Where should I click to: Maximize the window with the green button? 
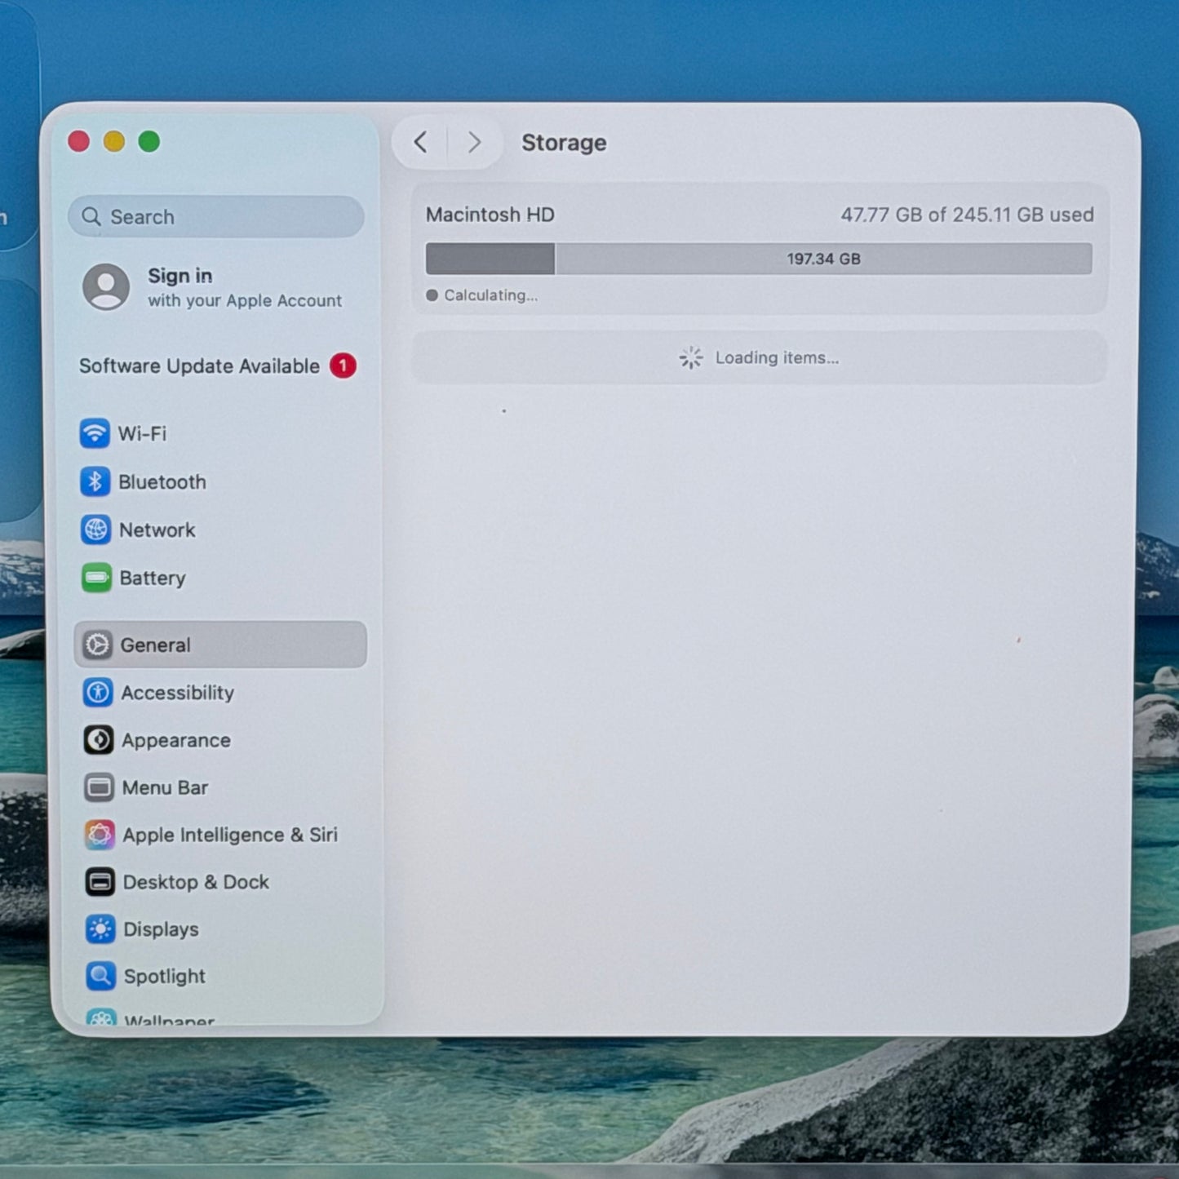click(x=149, y=142)
